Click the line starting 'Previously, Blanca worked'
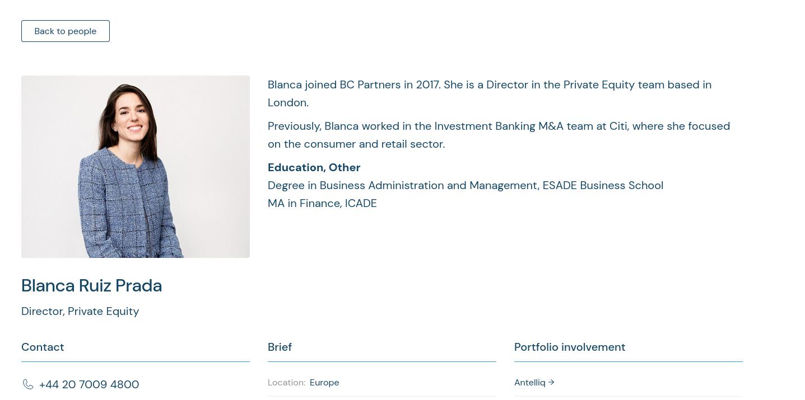The height and width of the screenshot is (400, 805). 499,126
